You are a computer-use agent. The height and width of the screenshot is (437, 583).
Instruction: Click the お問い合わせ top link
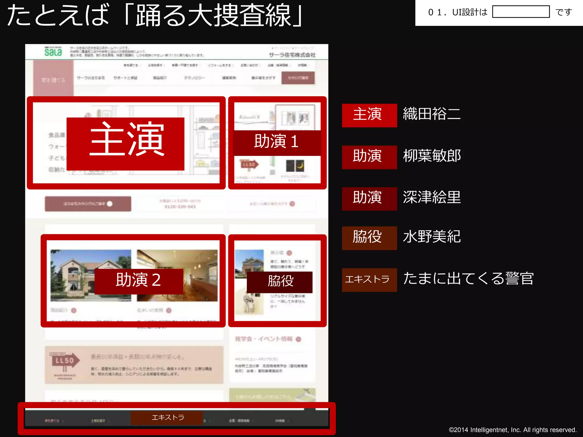(250, 65)
